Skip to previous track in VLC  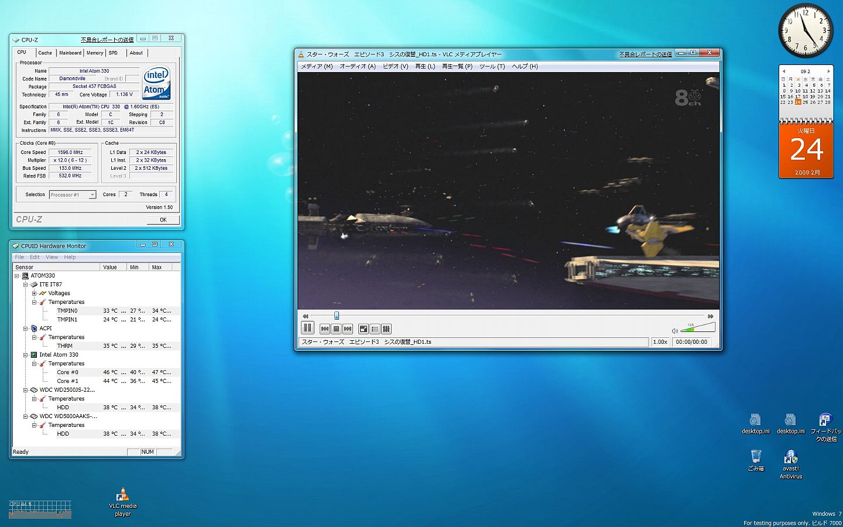tap(325, 329)
